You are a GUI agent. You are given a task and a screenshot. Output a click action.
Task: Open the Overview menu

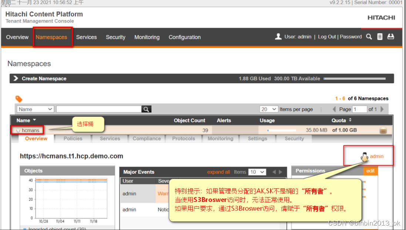tap(17, 37)
